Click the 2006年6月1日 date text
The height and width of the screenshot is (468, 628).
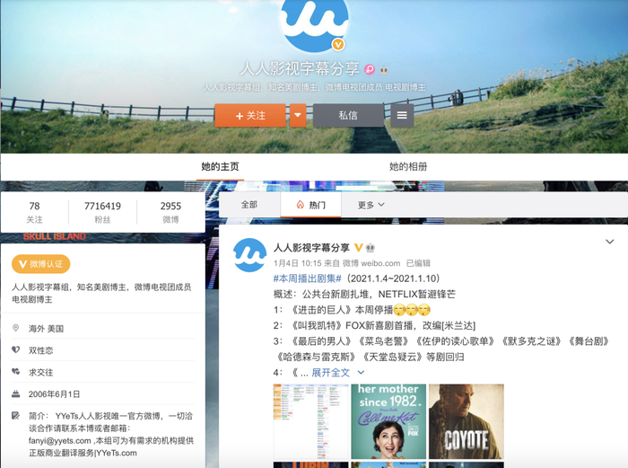point(54,394)
